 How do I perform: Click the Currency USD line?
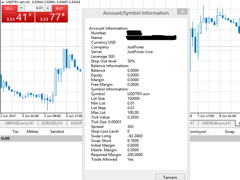coord(103,42)
